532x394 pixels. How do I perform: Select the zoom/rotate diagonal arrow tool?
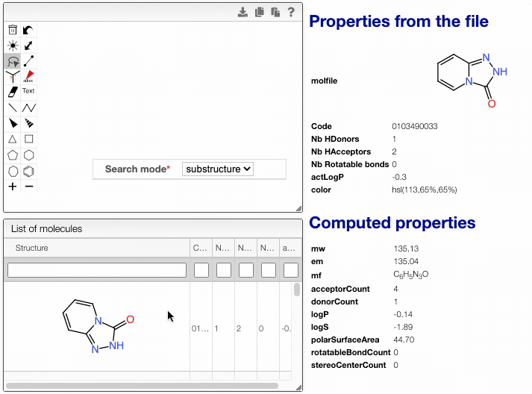pyautogui.click(x=28, y=46)
